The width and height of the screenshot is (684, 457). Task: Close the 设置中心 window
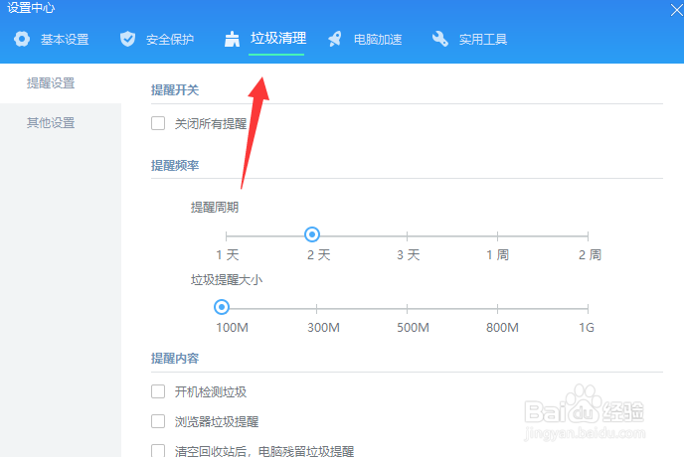pyautogui.click(x=677, y=9)
